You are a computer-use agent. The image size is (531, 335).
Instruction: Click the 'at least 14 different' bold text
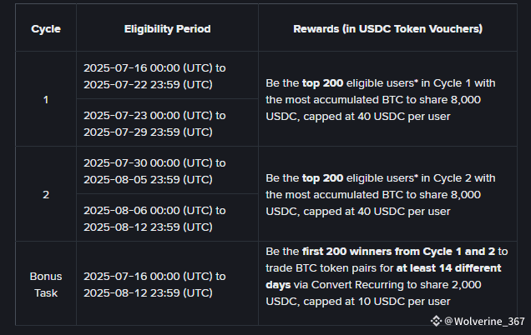click(x=448, y=268)
